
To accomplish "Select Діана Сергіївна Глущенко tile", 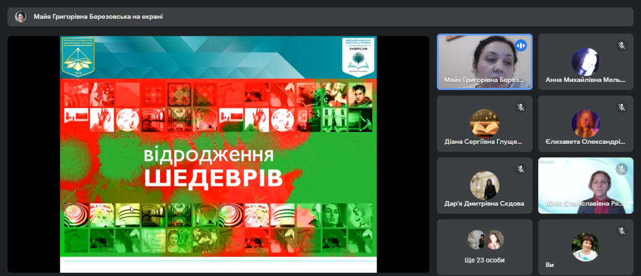I will [484, 123].
